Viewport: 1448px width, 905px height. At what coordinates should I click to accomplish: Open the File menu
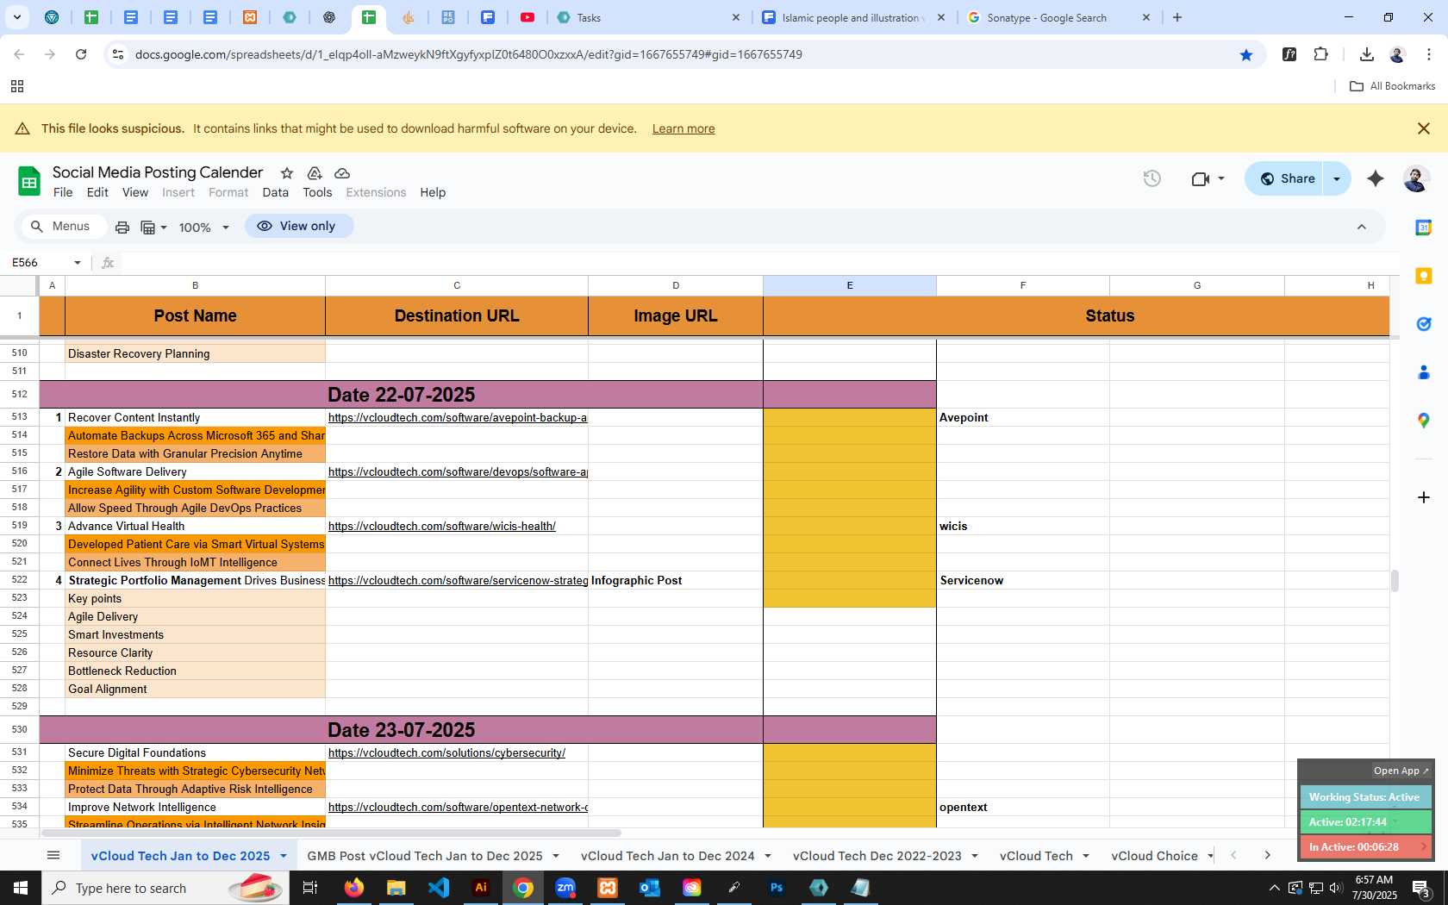point(63,192)
